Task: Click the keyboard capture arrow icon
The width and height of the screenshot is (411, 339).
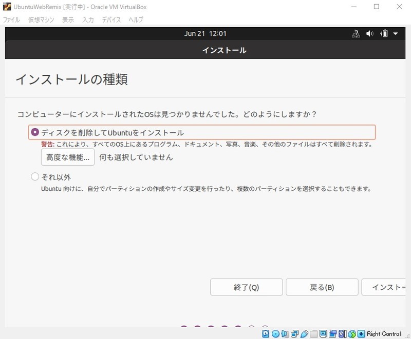Action: click(361, 334)
